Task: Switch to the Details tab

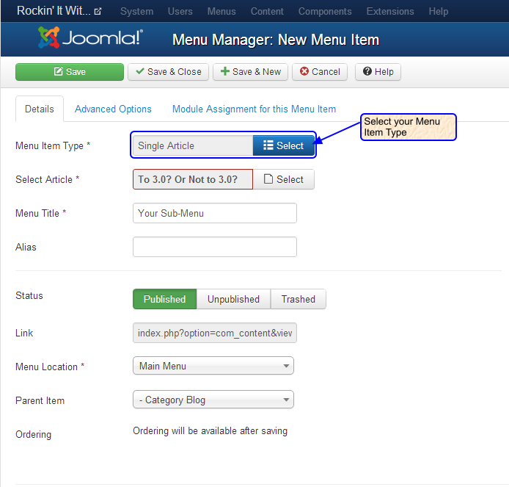Action: (40, 109)
